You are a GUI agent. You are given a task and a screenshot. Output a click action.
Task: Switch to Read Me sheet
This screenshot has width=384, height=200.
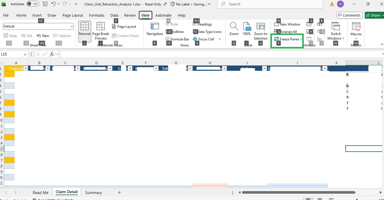click(41, 192)
